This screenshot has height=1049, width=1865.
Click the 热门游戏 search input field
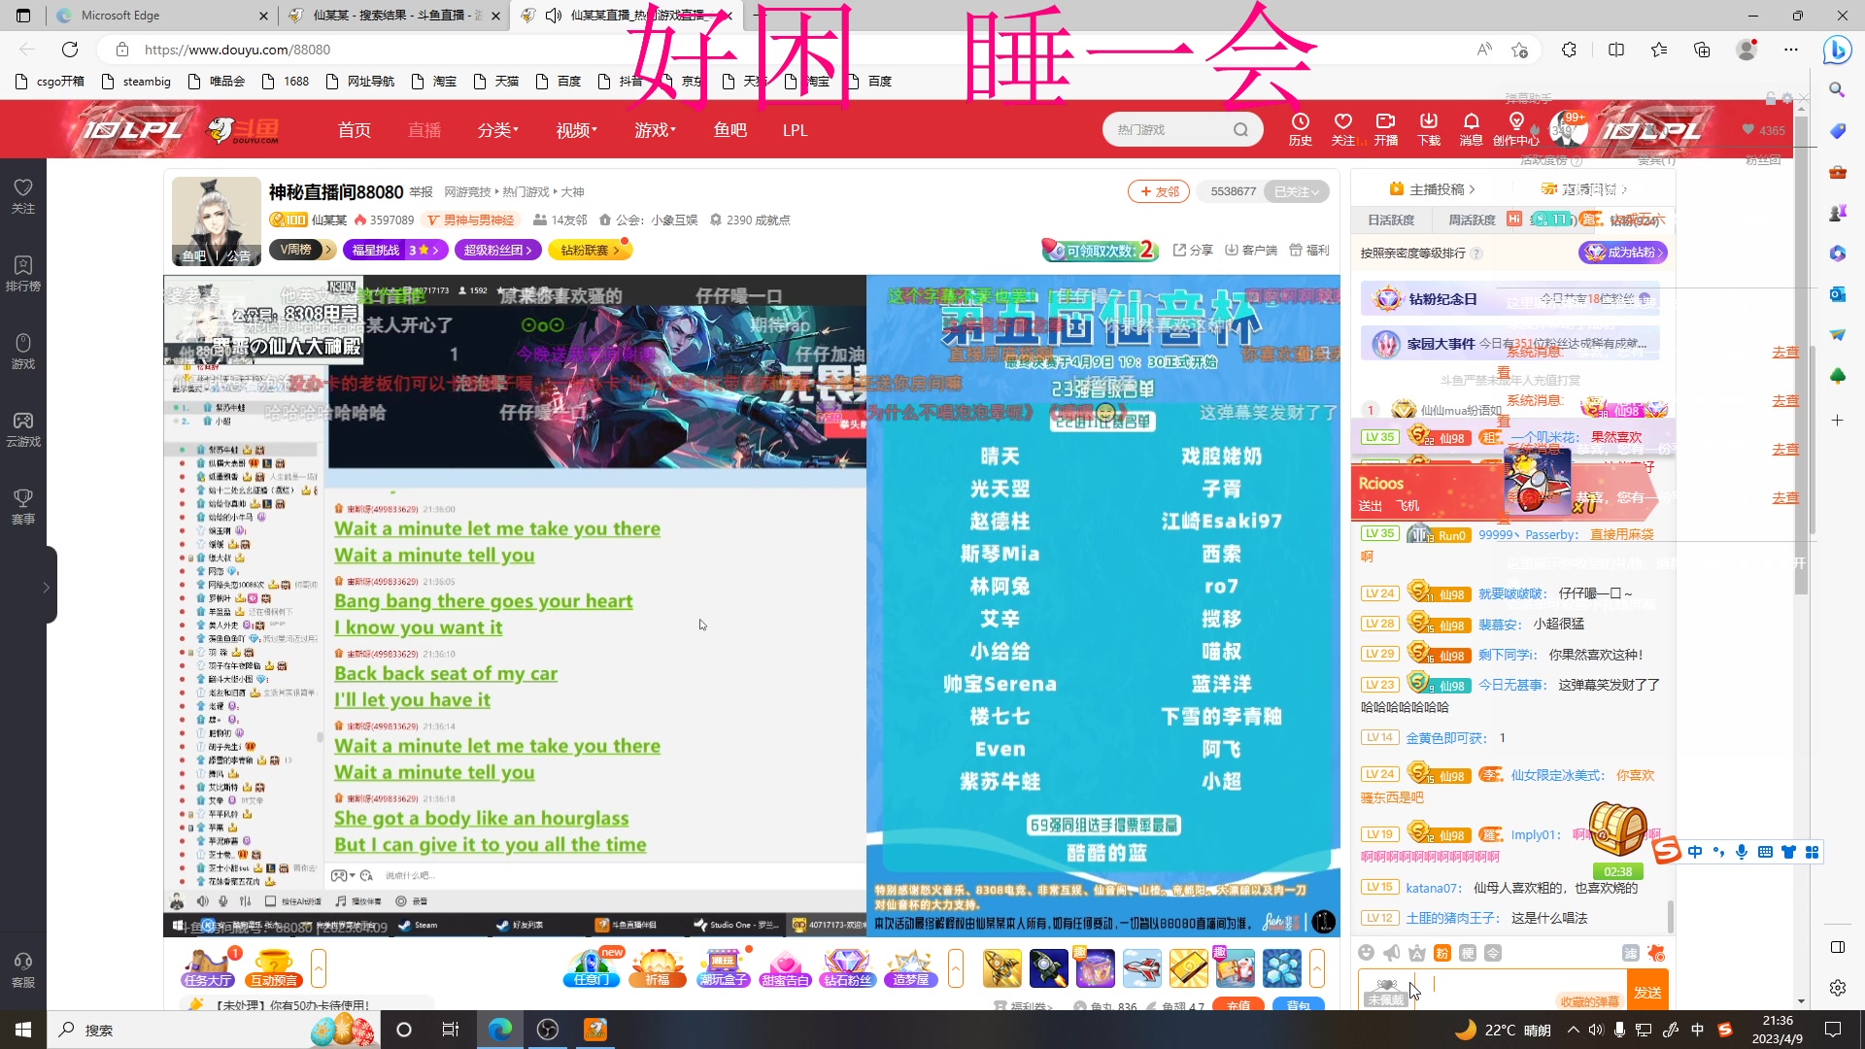click(1170, 129)
